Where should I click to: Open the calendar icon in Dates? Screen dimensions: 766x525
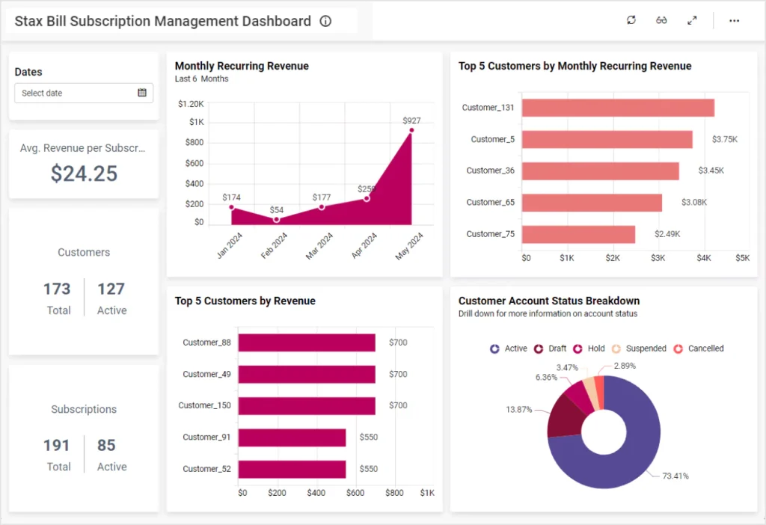(x=142, y=93)
